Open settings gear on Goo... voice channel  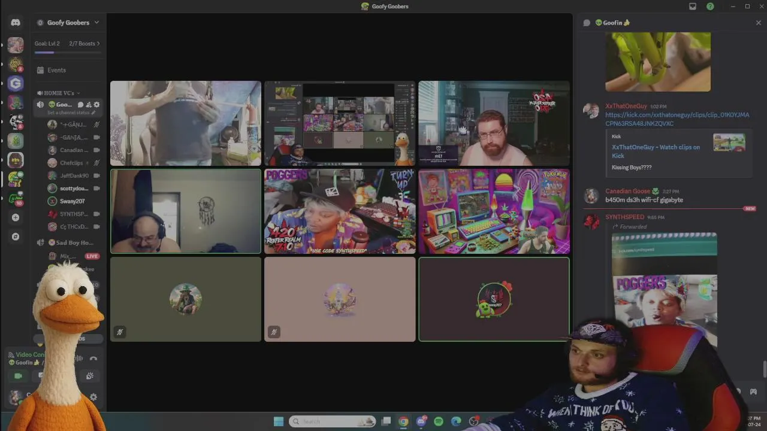click(x=96, y=105)
